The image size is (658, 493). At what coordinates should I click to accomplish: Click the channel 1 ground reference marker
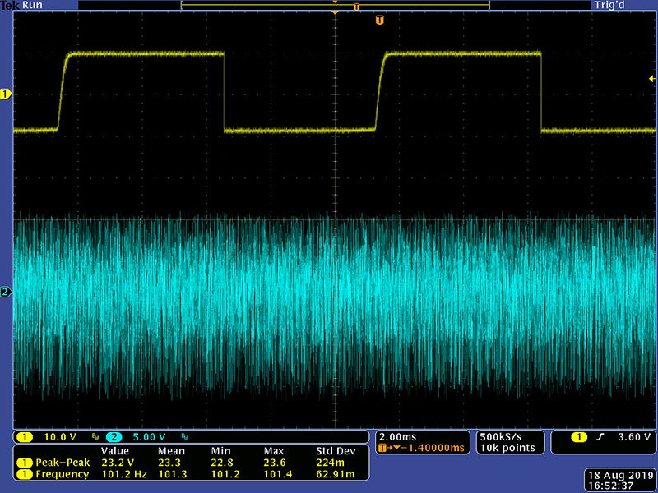click(6, 94)
